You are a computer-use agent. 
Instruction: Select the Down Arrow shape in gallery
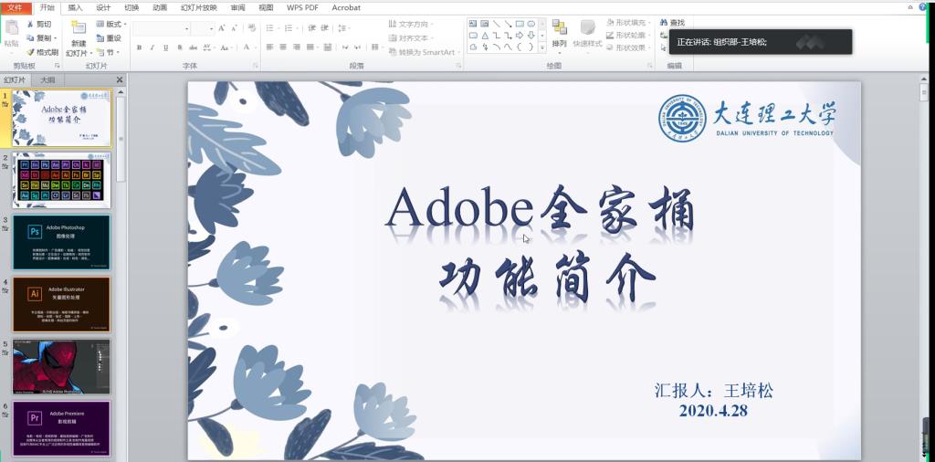531,36
